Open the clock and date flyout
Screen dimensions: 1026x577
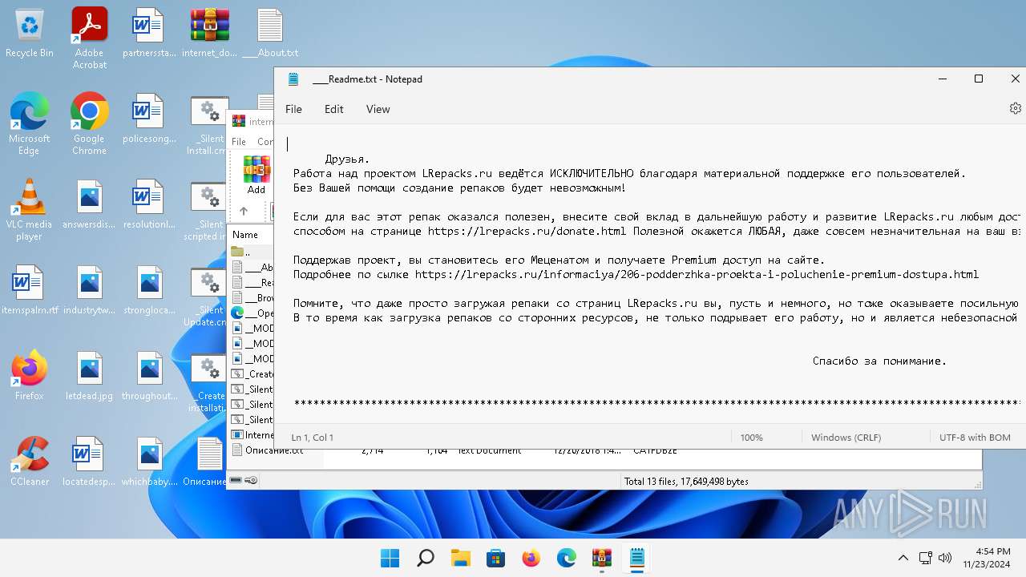click(987, 558)
